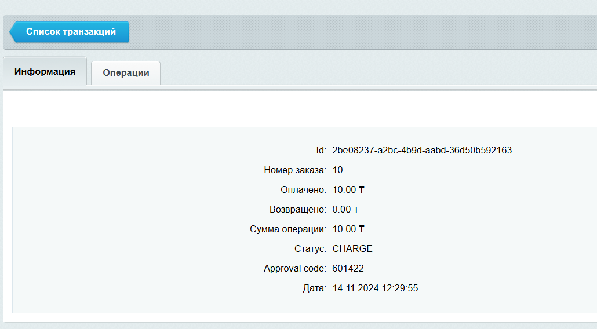Screen dimensions: 597x329
Task: Click the order number value 10
Action: 337,170
